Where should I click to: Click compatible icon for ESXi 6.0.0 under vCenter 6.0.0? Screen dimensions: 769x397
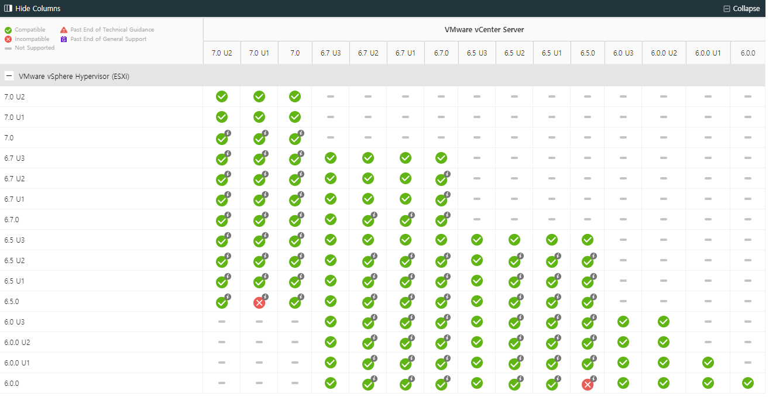coord(748,383)
